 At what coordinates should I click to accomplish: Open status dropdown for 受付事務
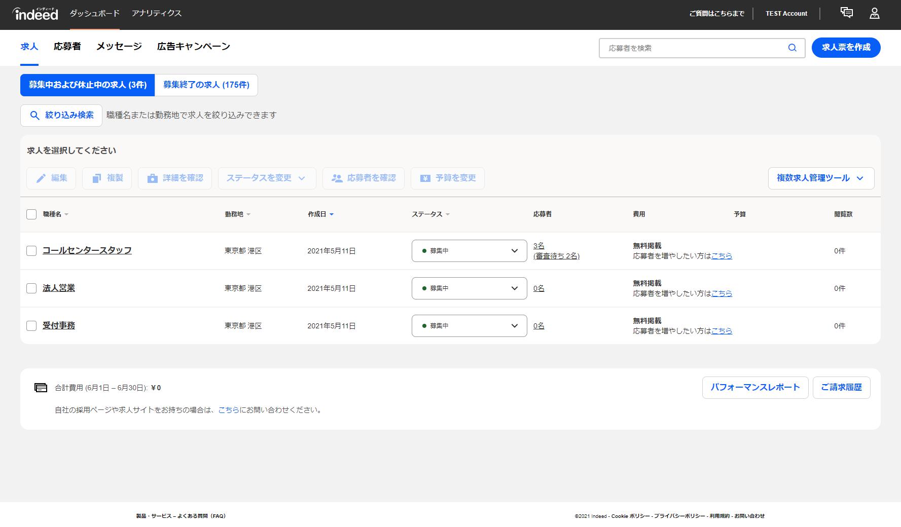coord(469,326)
